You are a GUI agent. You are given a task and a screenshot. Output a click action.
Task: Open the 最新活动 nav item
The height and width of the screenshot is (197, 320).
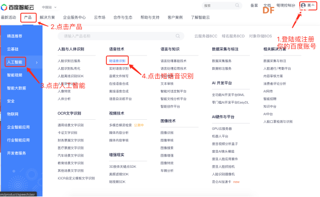9,18
